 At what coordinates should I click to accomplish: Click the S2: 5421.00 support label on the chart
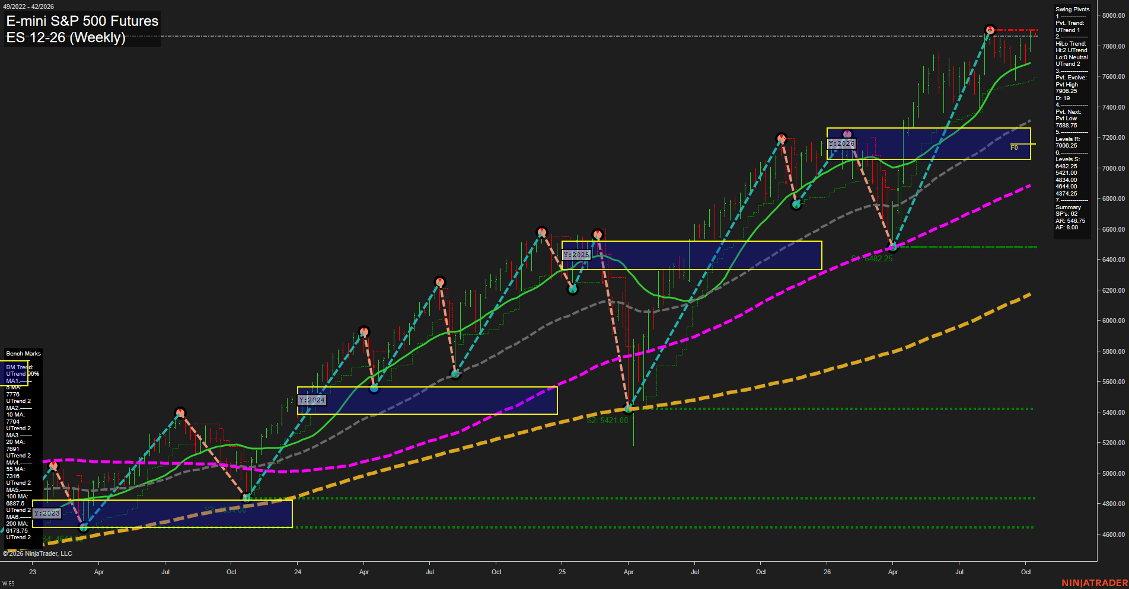tap(607, 420)
